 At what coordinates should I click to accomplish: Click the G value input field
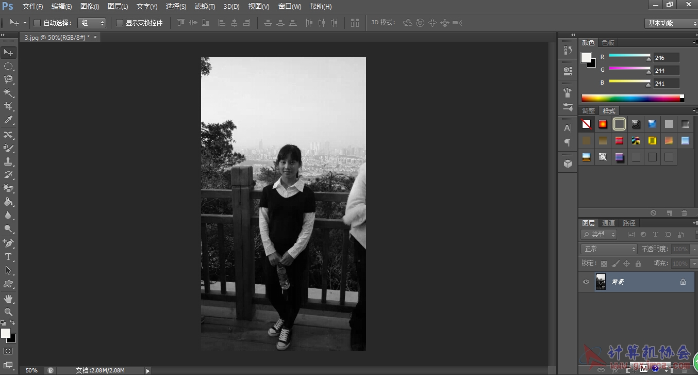667,71
